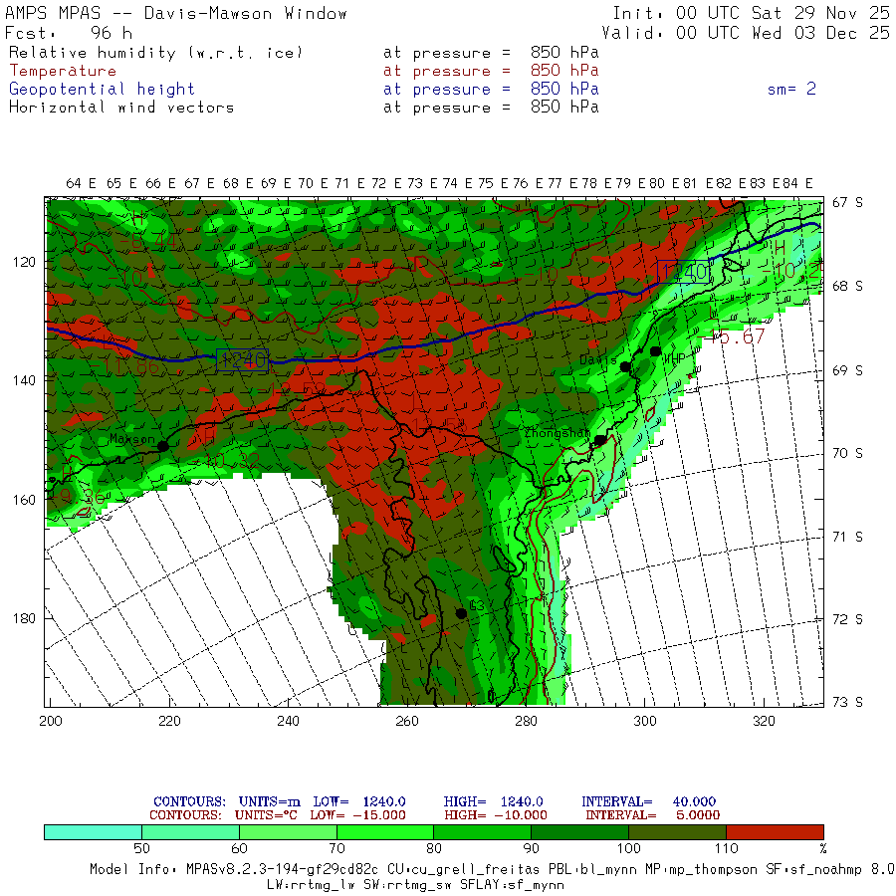Screen dimensions: 896x896
Task: Click the 'Mawson' station name label
Action: click(x=132, y=439)
